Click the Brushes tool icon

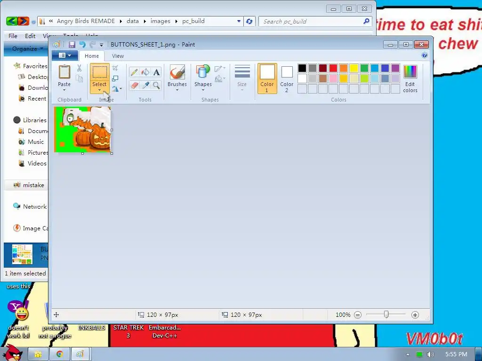[177, 72]
